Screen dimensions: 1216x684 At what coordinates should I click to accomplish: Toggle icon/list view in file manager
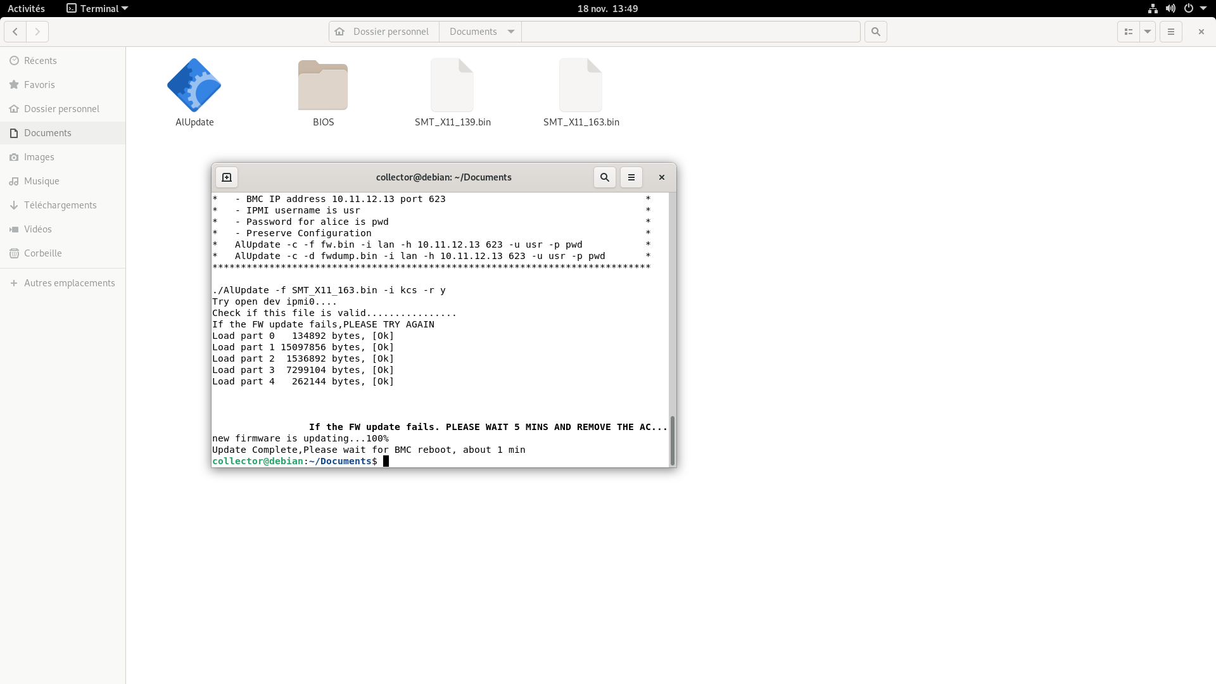[x=1128, y=32]
